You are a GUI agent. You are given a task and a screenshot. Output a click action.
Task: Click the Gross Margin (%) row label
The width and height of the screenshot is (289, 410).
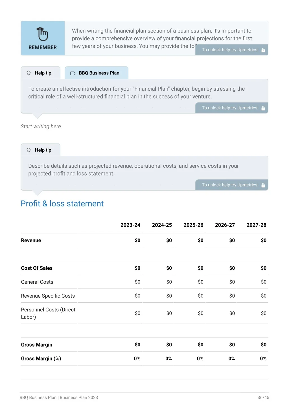tap(41, 359)
